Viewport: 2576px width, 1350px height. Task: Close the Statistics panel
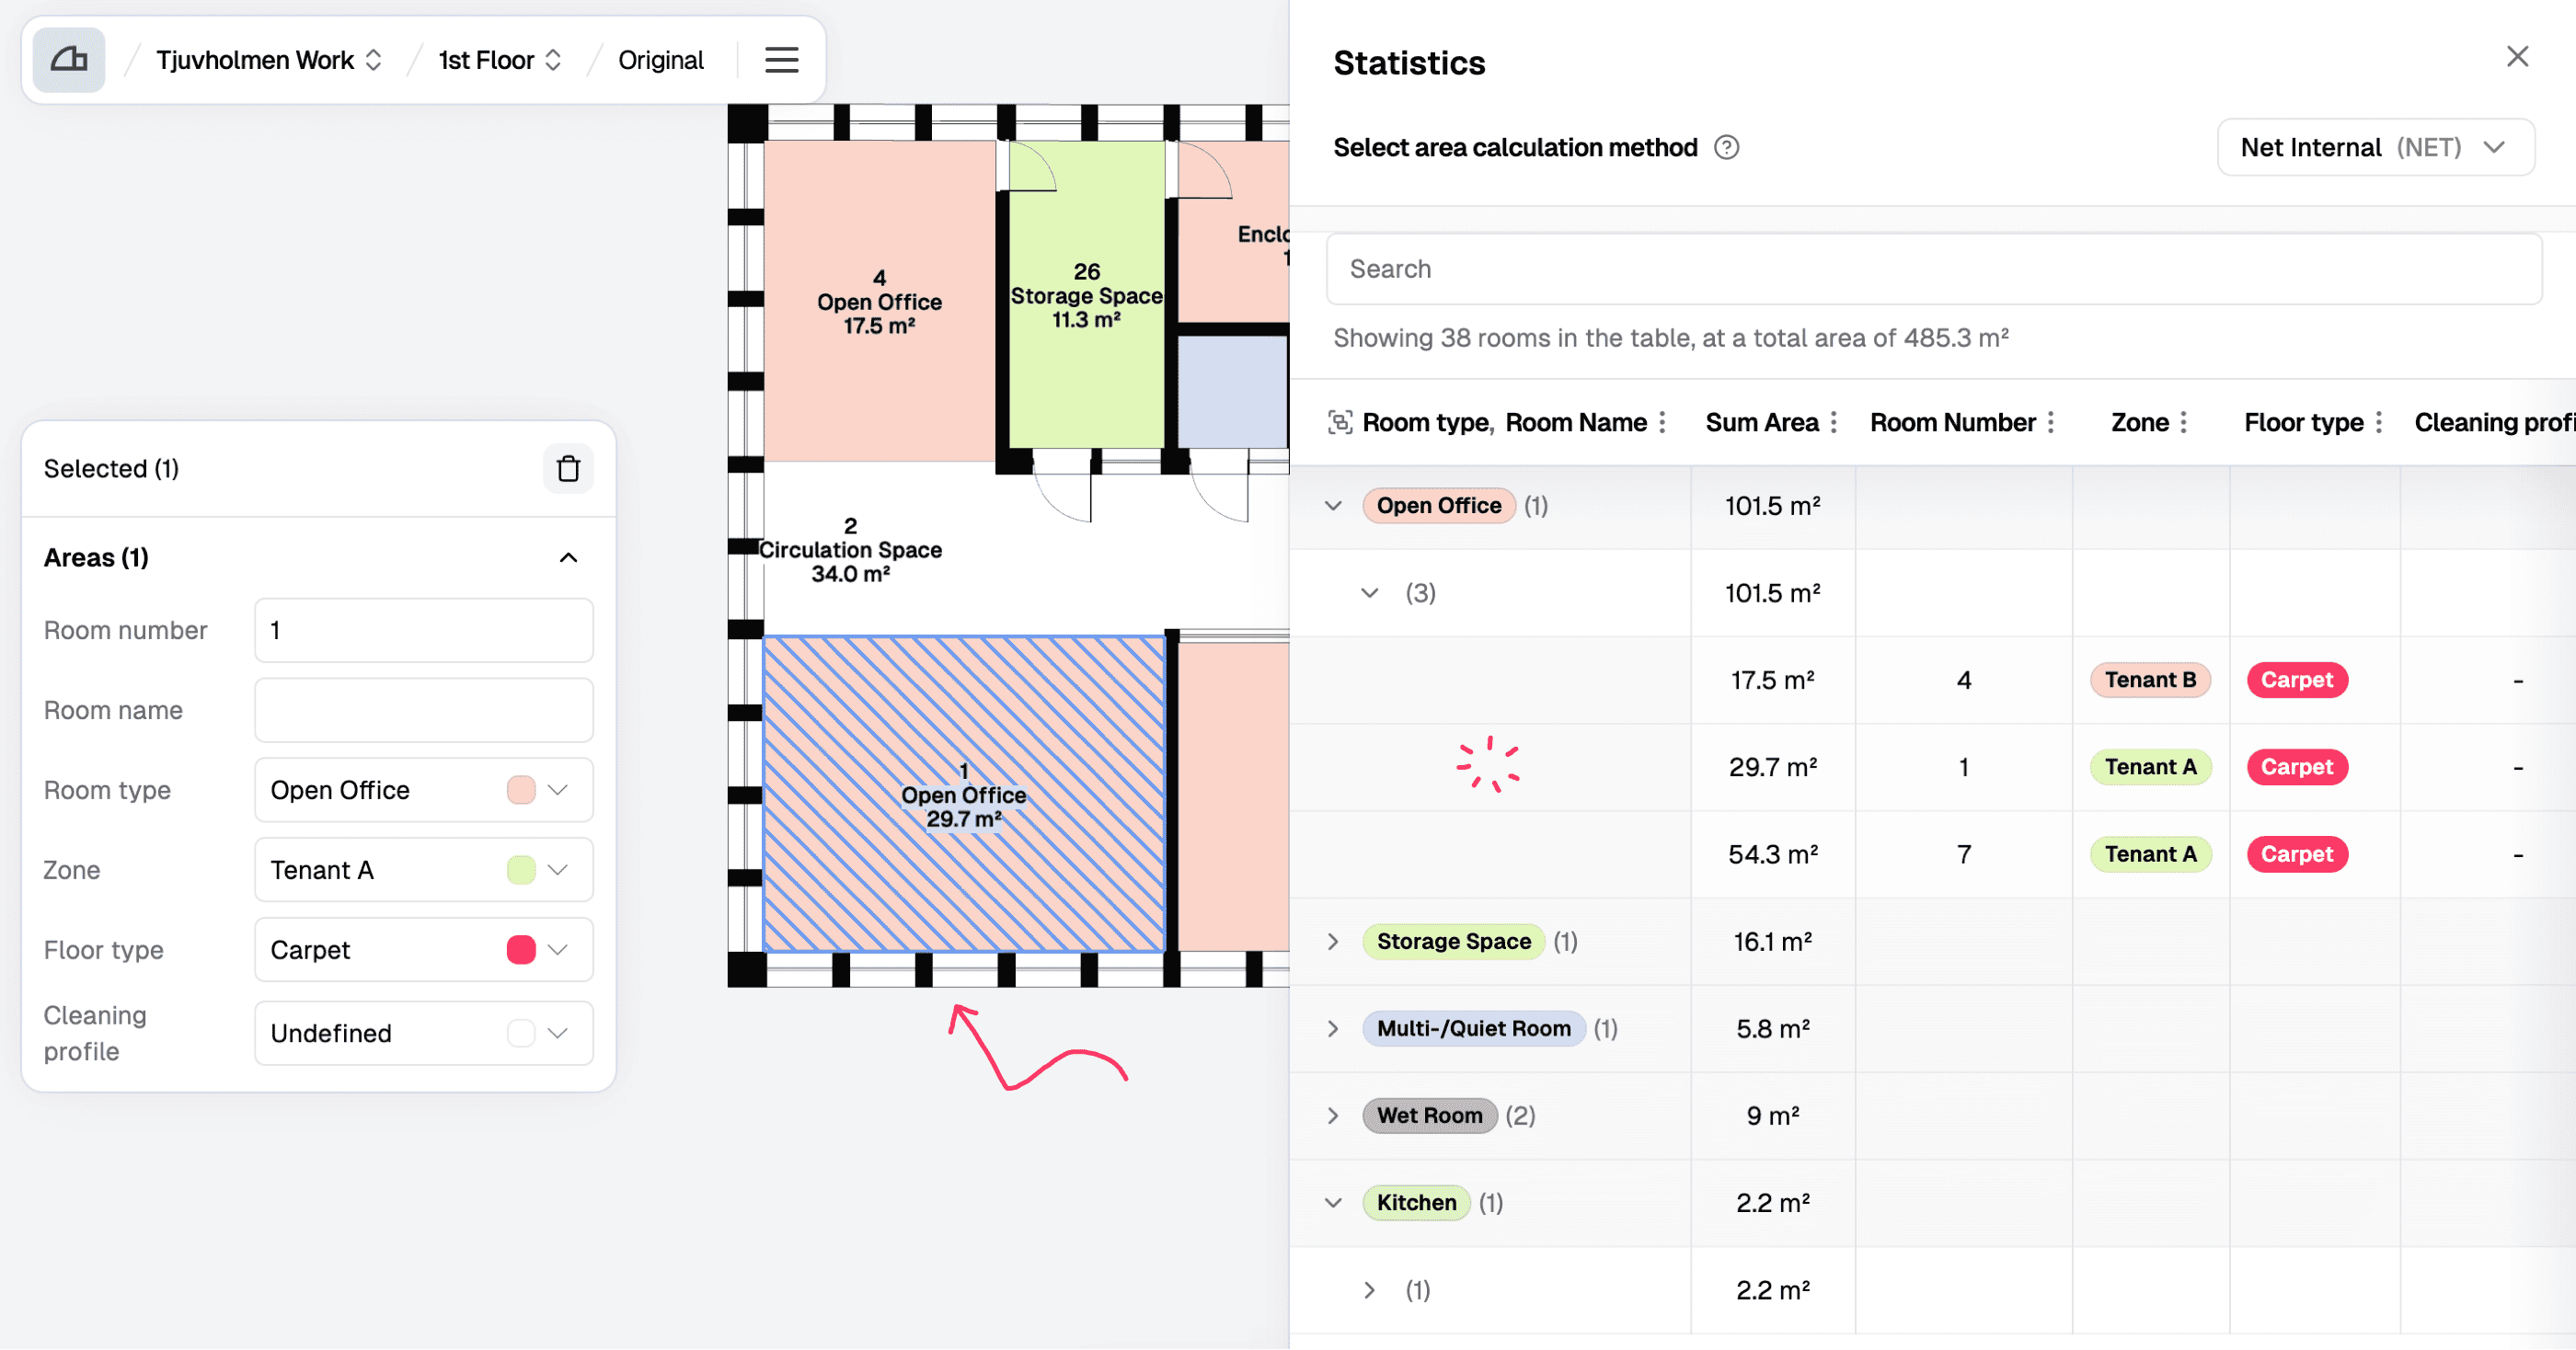(2517, 57)
